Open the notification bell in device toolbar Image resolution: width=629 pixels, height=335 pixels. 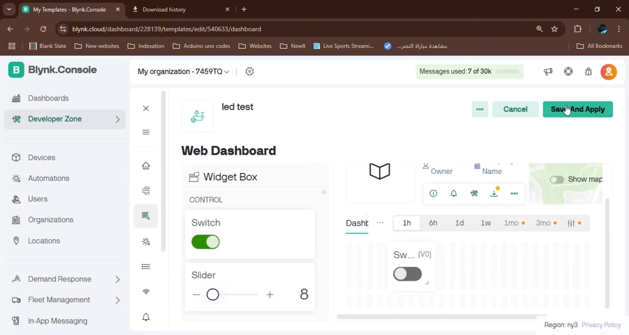(454, 193)
